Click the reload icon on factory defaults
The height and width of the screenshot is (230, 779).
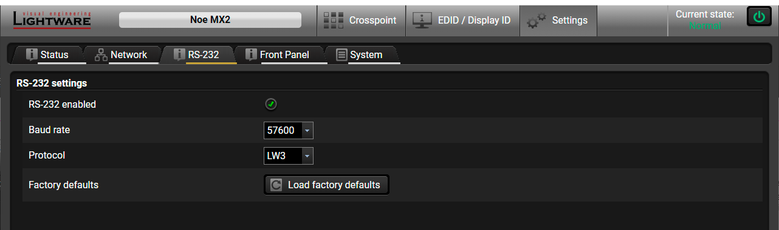click(x=276, y=185)
